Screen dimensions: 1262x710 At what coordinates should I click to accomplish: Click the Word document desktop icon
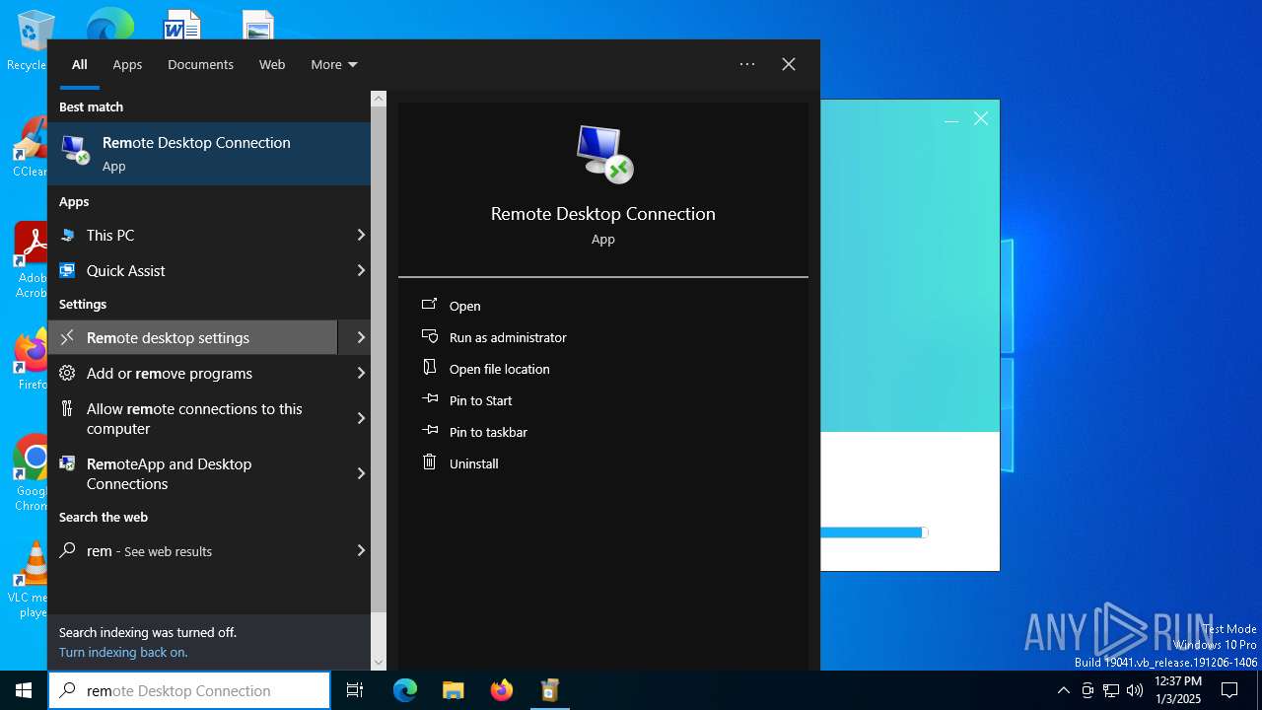[x=182, y=24]
